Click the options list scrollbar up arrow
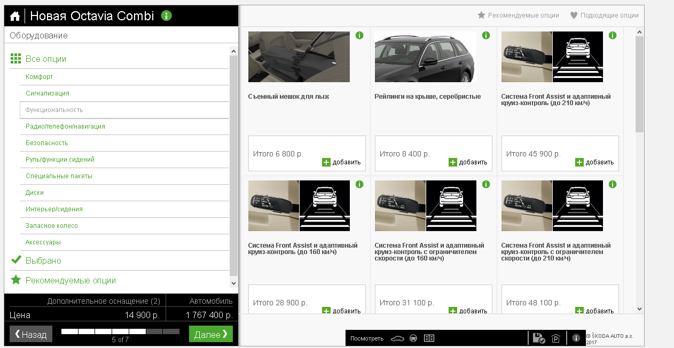This screenshot has height=348, width=674. pyautogui.click(x=639, y=33)
